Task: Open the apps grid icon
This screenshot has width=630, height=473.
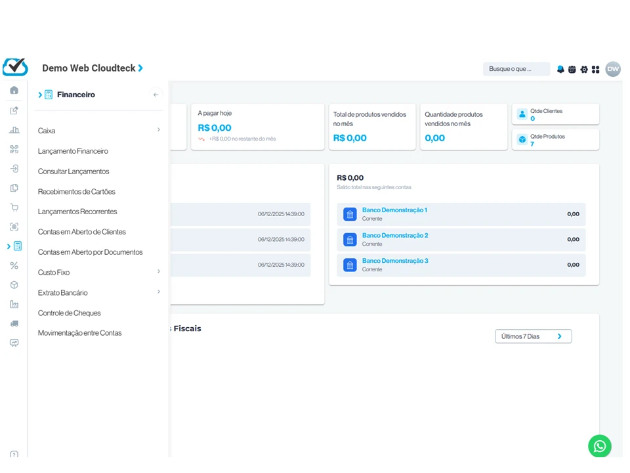Action: pyautogui.click(x=596, y=69)
